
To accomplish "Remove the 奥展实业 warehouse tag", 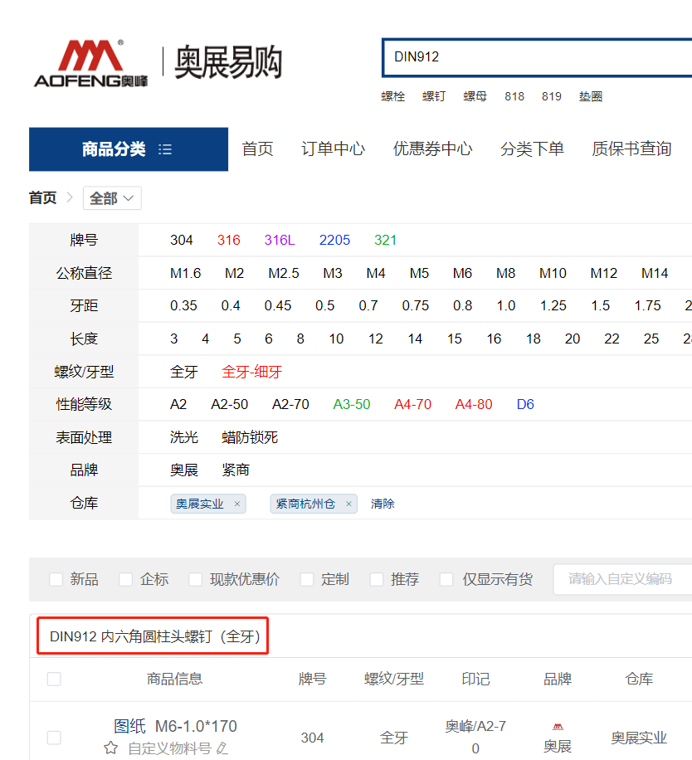I will [x=237, y=504].
